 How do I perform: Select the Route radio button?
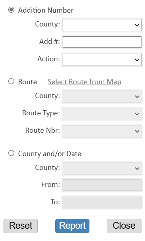point(11,81)
